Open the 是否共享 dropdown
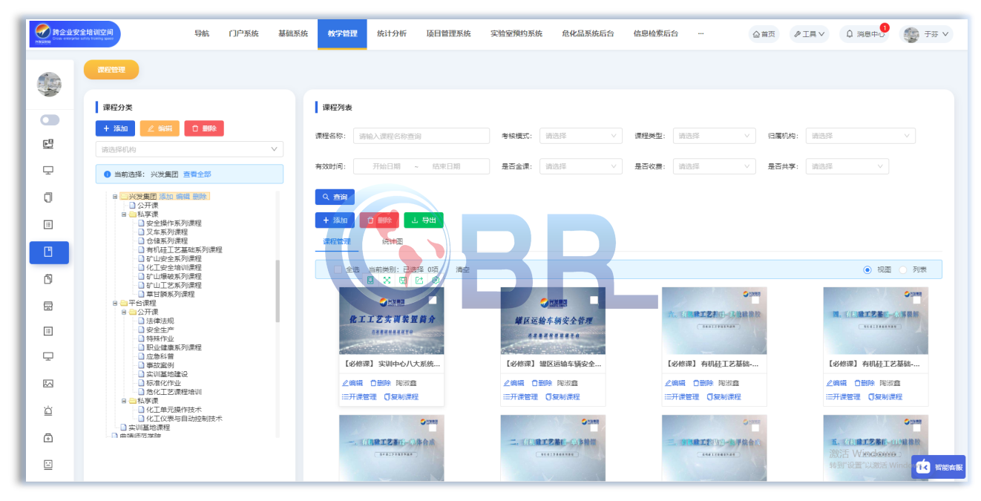The width and height of the screenshot is (981, 501). pos(847,166)
